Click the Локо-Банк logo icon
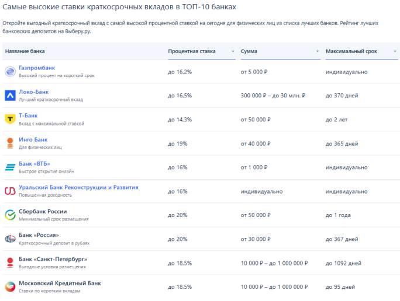 [x=10, y=96]
